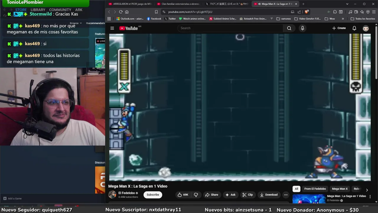Open the new tab plus button
The width and height of the screenshot is (378, 213).
click(x=303, y=4)
